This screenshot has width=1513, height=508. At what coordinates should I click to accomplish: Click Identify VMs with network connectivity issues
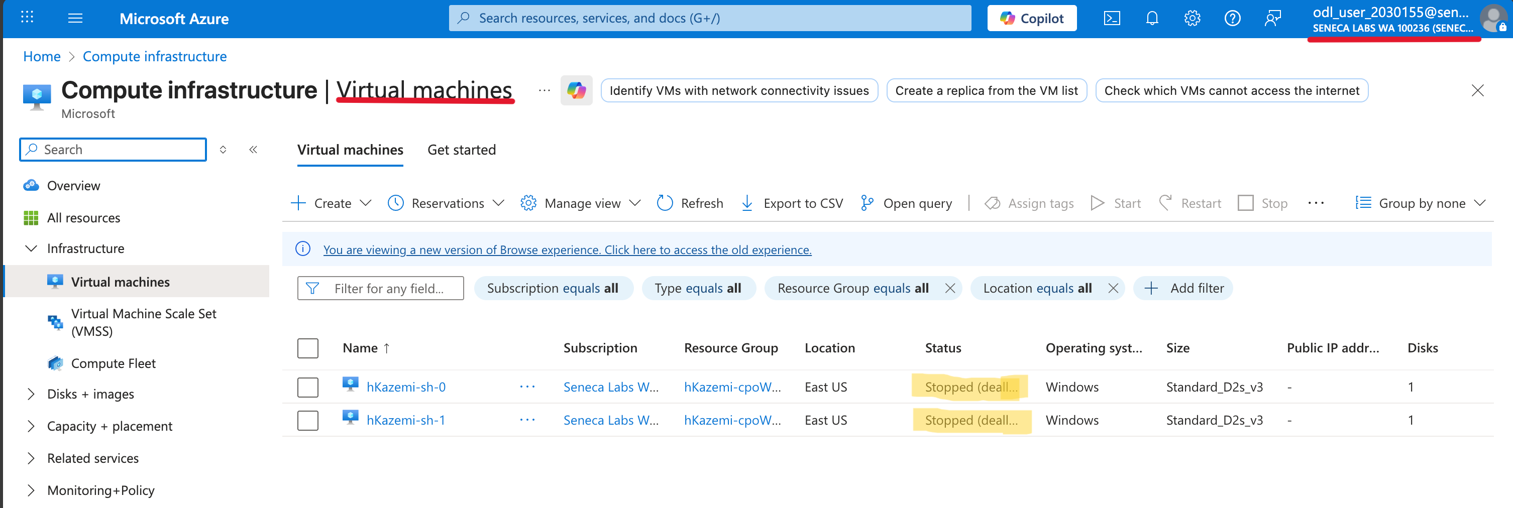739,90
